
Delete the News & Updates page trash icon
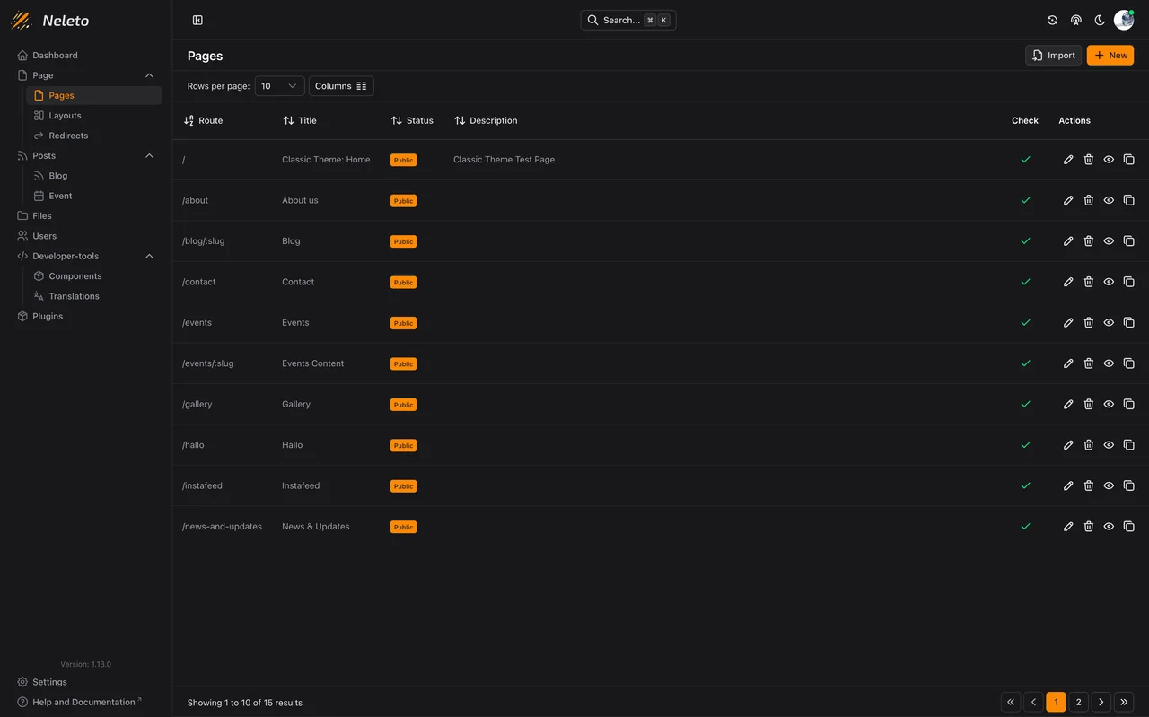pos(1088,527)
